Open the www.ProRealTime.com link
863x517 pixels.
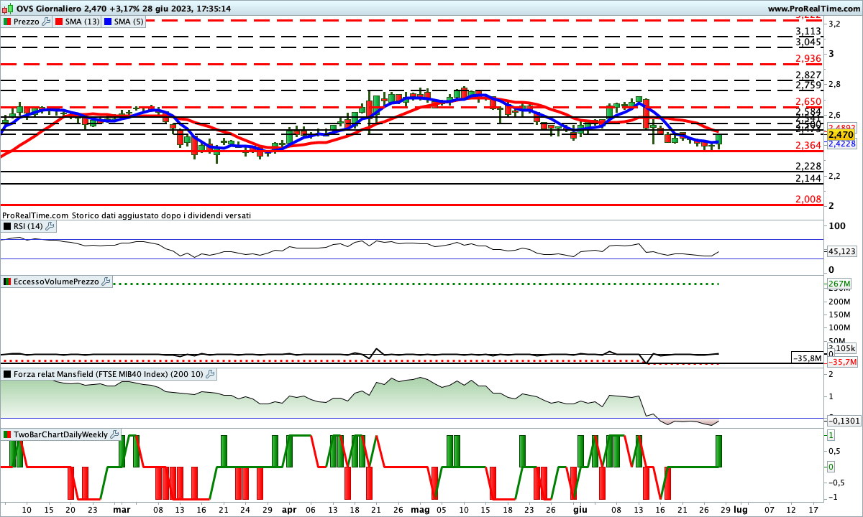[813, 9]
